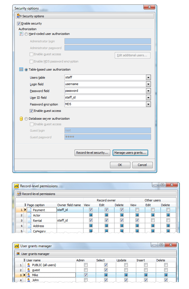Select the Address row caption
Screen dimensions: 189x289
click(38, 226)
